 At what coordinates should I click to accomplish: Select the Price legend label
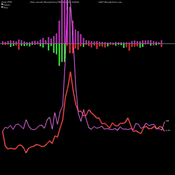[x=6, y=8]
